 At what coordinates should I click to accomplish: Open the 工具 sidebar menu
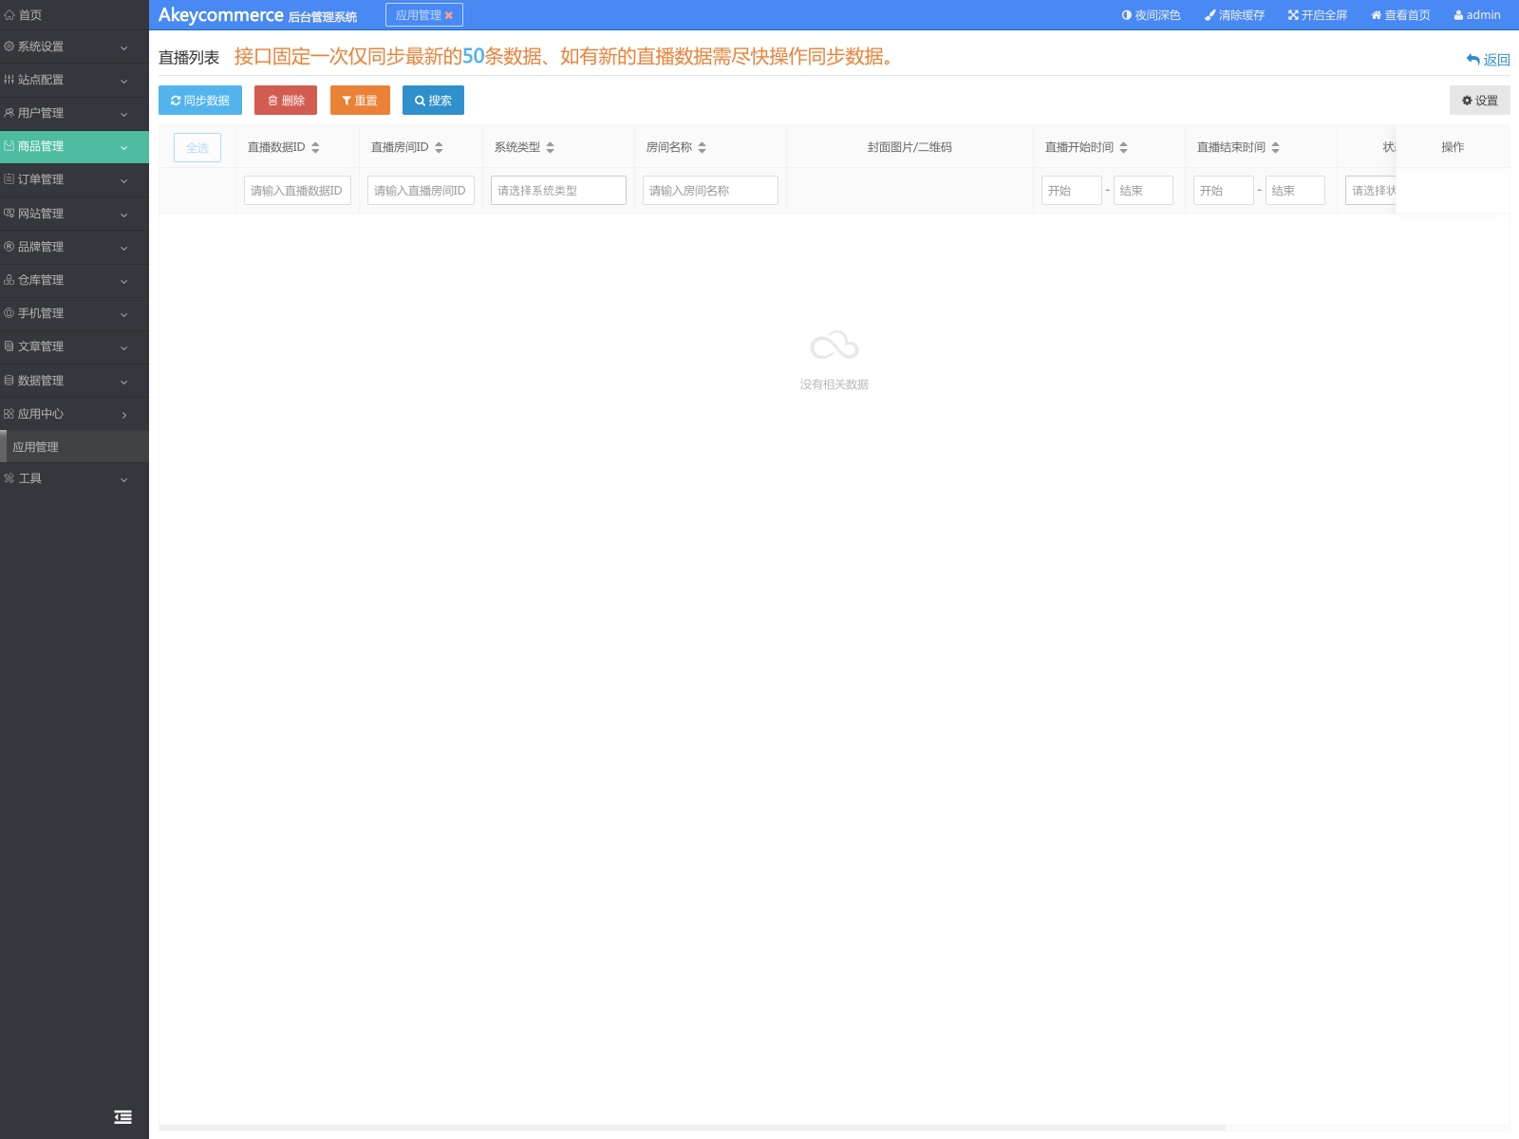[74, 478]
